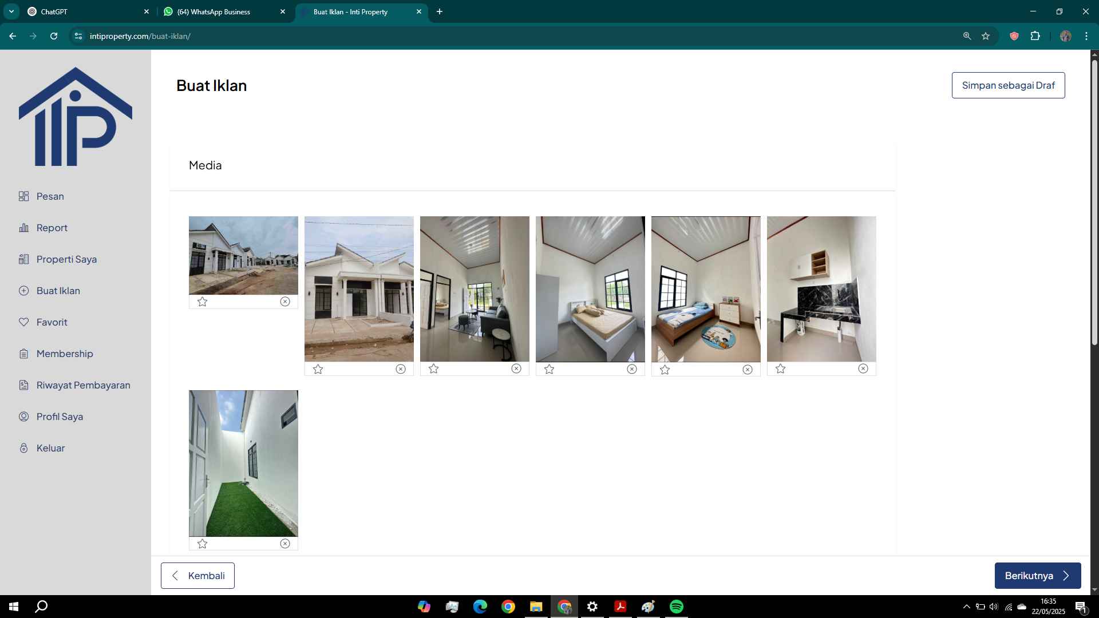Image resolution: width=1099 pixels, height=618 pixels.
Task: Mark the white house front photo as featured
Action: pyautogui.click(x=318, y=369)
